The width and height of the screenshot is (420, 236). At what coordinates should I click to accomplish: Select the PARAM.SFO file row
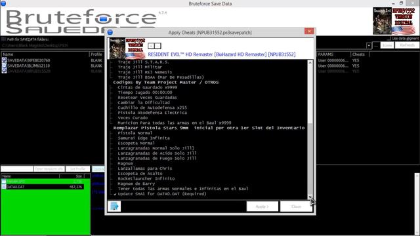coord(42,182)
